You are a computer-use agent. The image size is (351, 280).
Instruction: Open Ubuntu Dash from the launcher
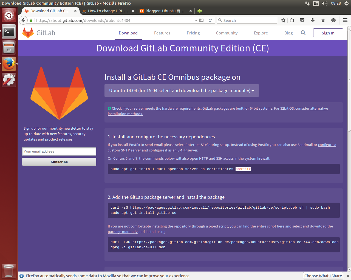click(9, 15)
